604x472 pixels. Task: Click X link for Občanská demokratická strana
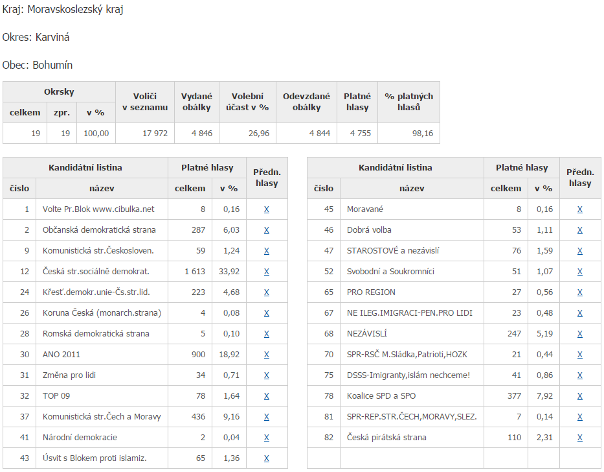click(x=267, y=230)
